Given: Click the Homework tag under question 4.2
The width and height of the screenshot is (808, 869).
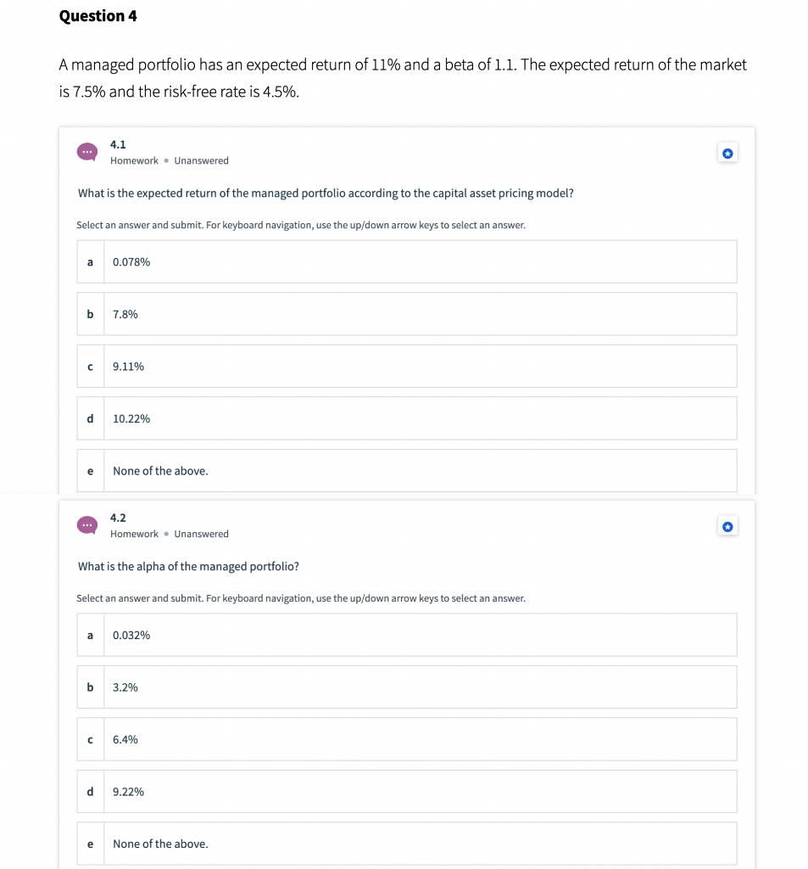Looking at the screenshot, I should tap(134, 534).
